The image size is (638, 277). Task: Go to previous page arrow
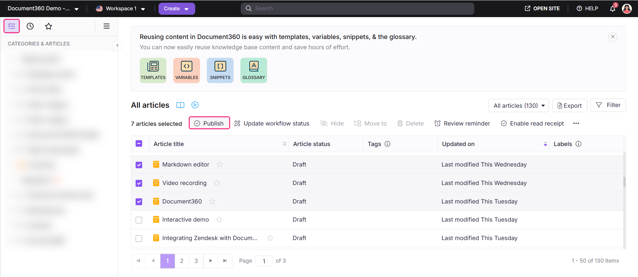[x=153, y=261]
